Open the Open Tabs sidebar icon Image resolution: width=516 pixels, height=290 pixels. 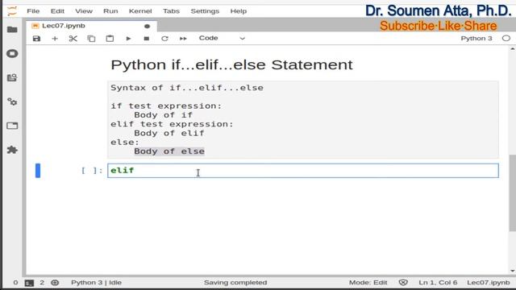click(x=12, y=126)
